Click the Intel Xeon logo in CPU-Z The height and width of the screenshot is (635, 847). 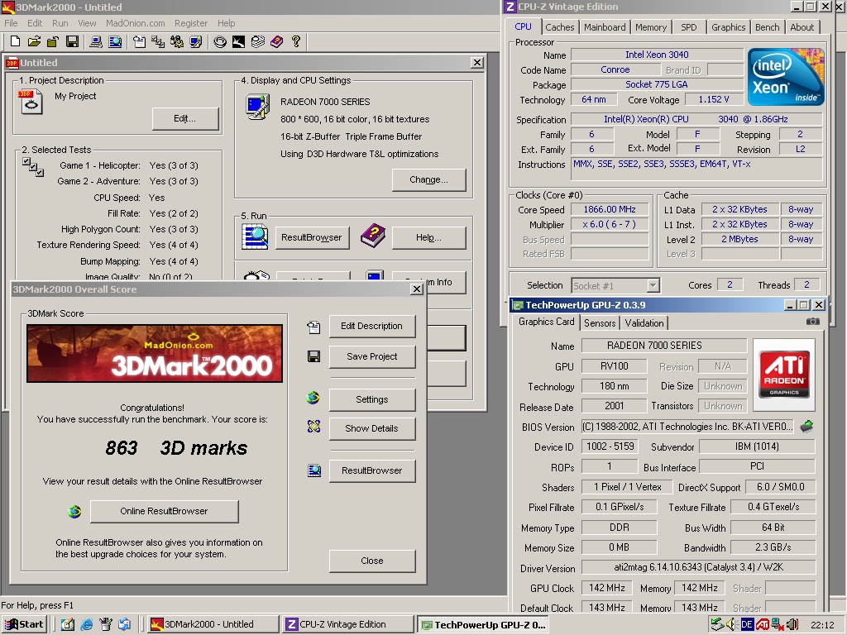click(x=786, y=77)
